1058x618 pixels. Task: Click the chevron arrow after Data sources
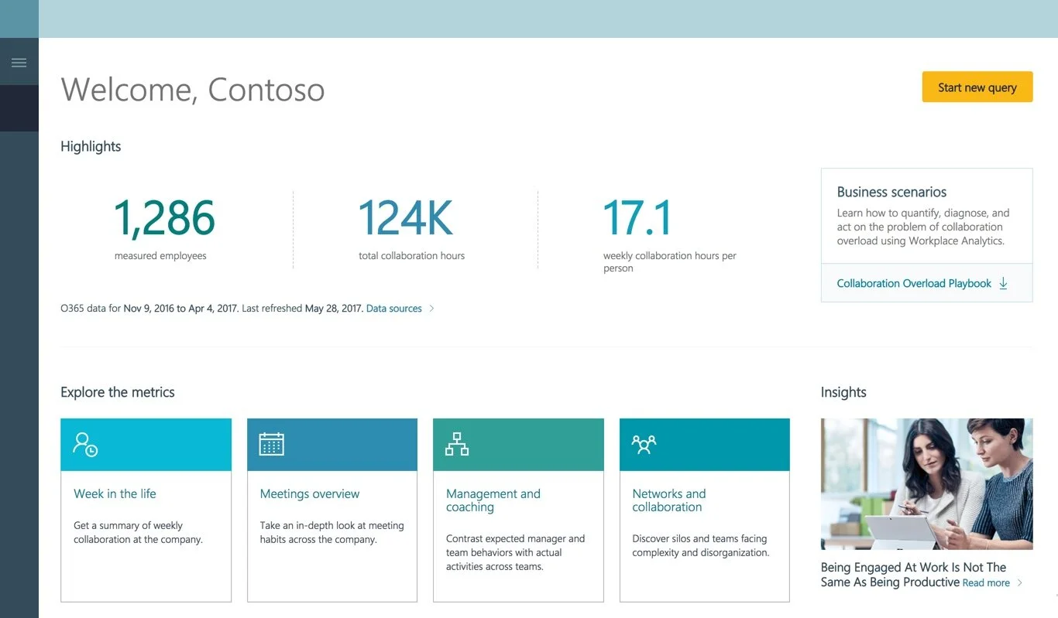[431, 308]
